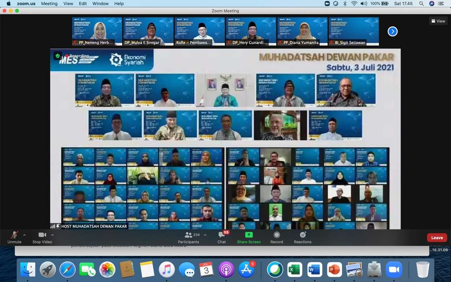The width and height of the screenshot is (451, 282).
Task: Open Photos from the Dock
Action: point(107,270)
